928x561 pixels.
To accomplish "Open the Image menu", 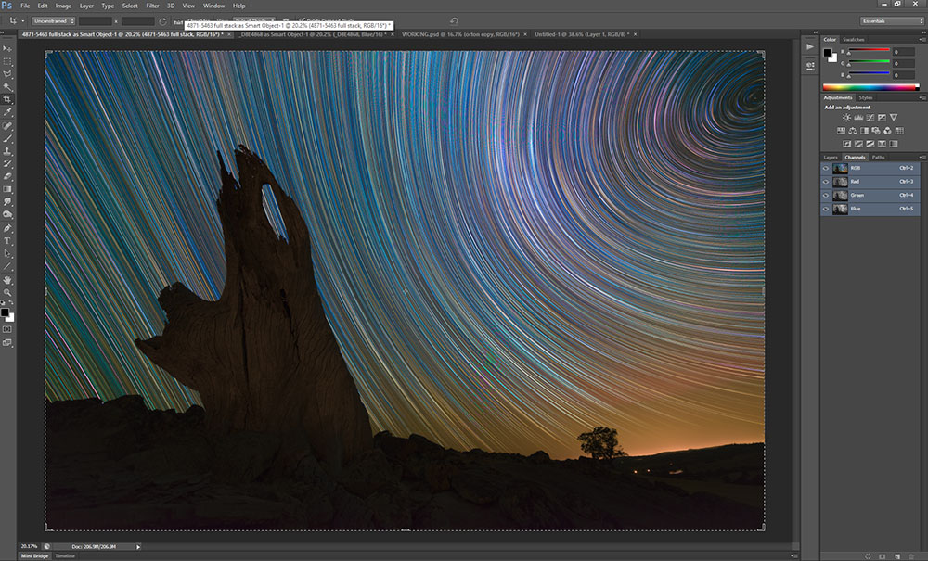I will tap(63, 6).
